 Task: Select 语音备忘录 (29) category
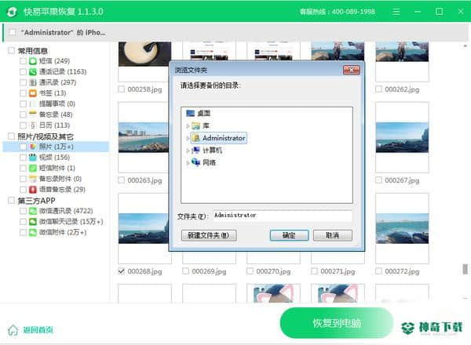(x=62, y=190)
